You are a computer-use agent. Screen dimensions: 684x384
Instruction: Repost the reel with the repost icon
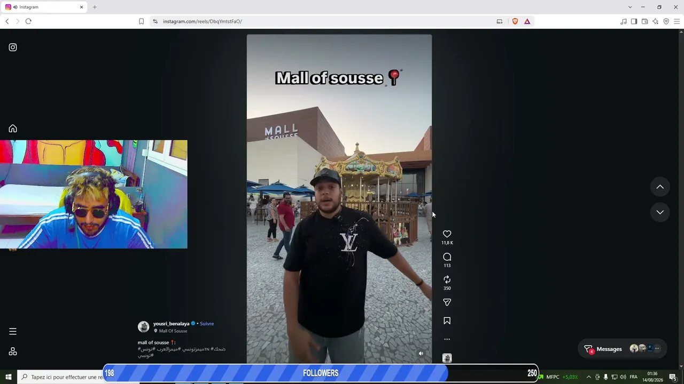tap(447, 279)
